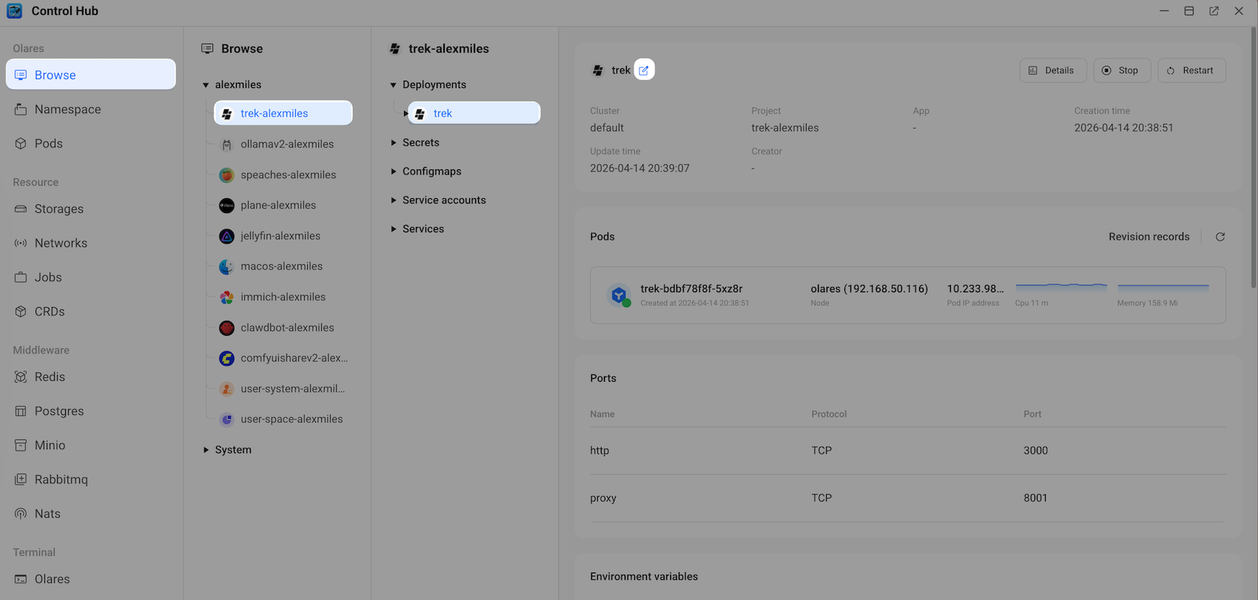This screenshot has height=600, width=1258.
Task: Expand the System tree node
Action: coord(206,450)
